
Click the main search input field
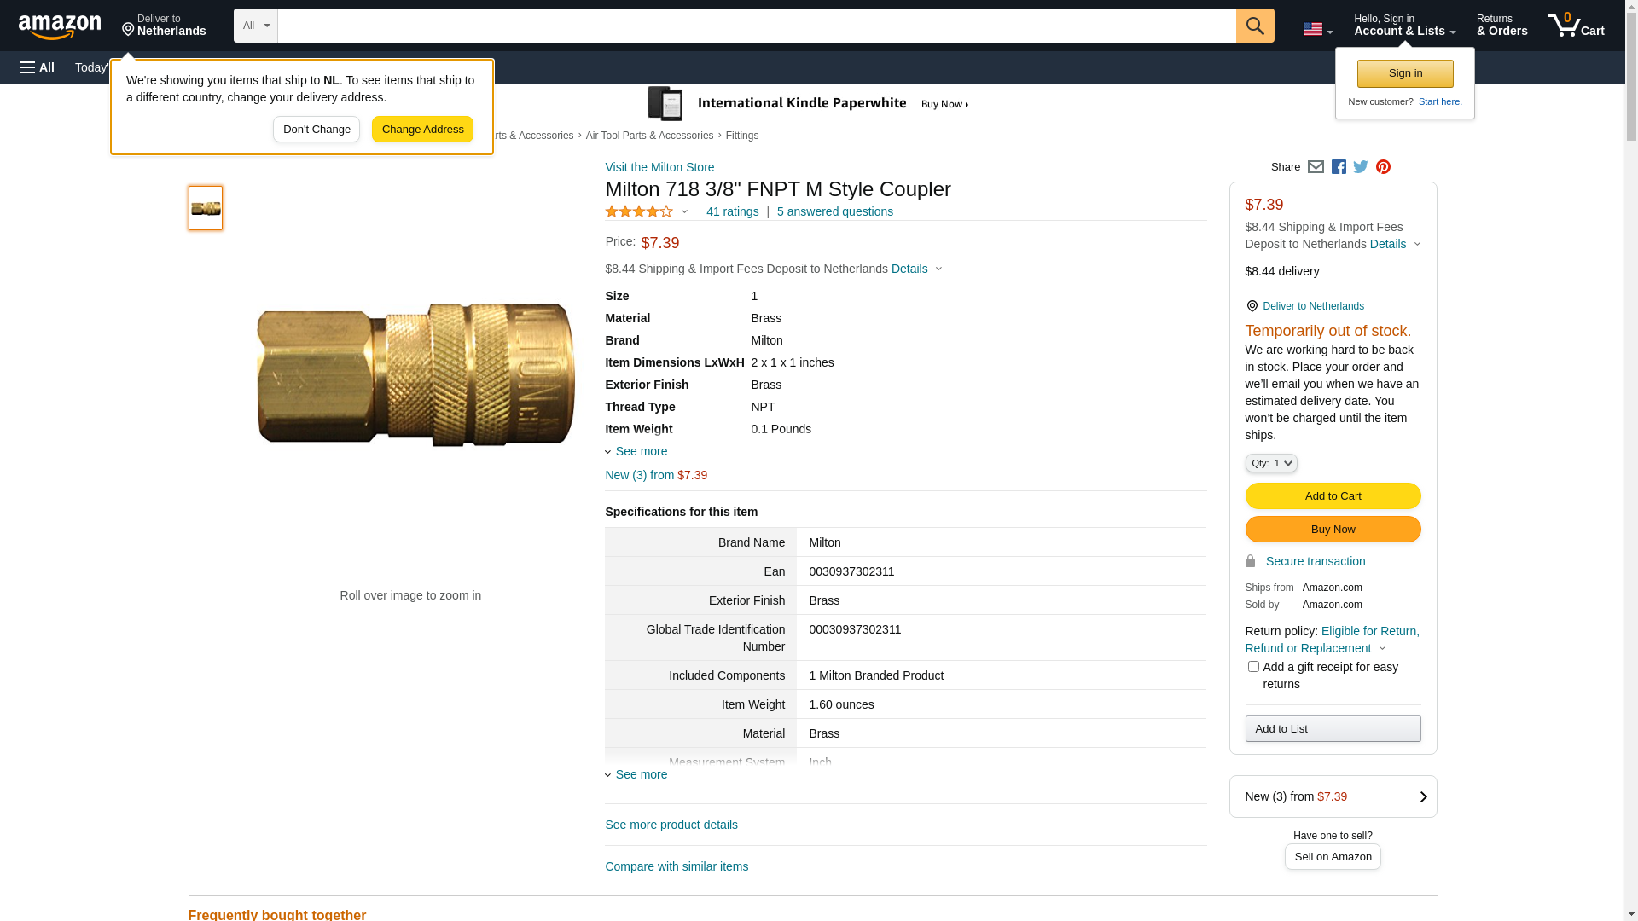click(x=756, y=26)
